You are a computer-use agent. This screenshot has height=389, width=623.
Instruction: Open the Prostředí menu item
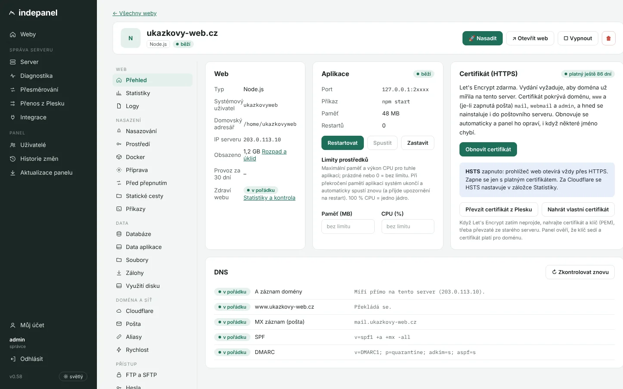(x=152, y=144)
